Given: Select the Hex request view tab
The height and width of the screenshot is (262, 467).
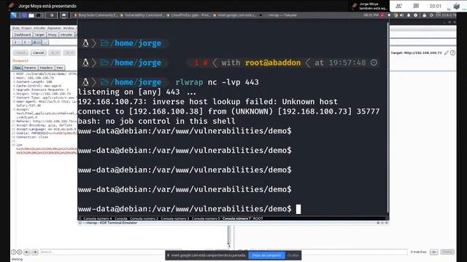Looking at the screenshot, I should point(60,68).
